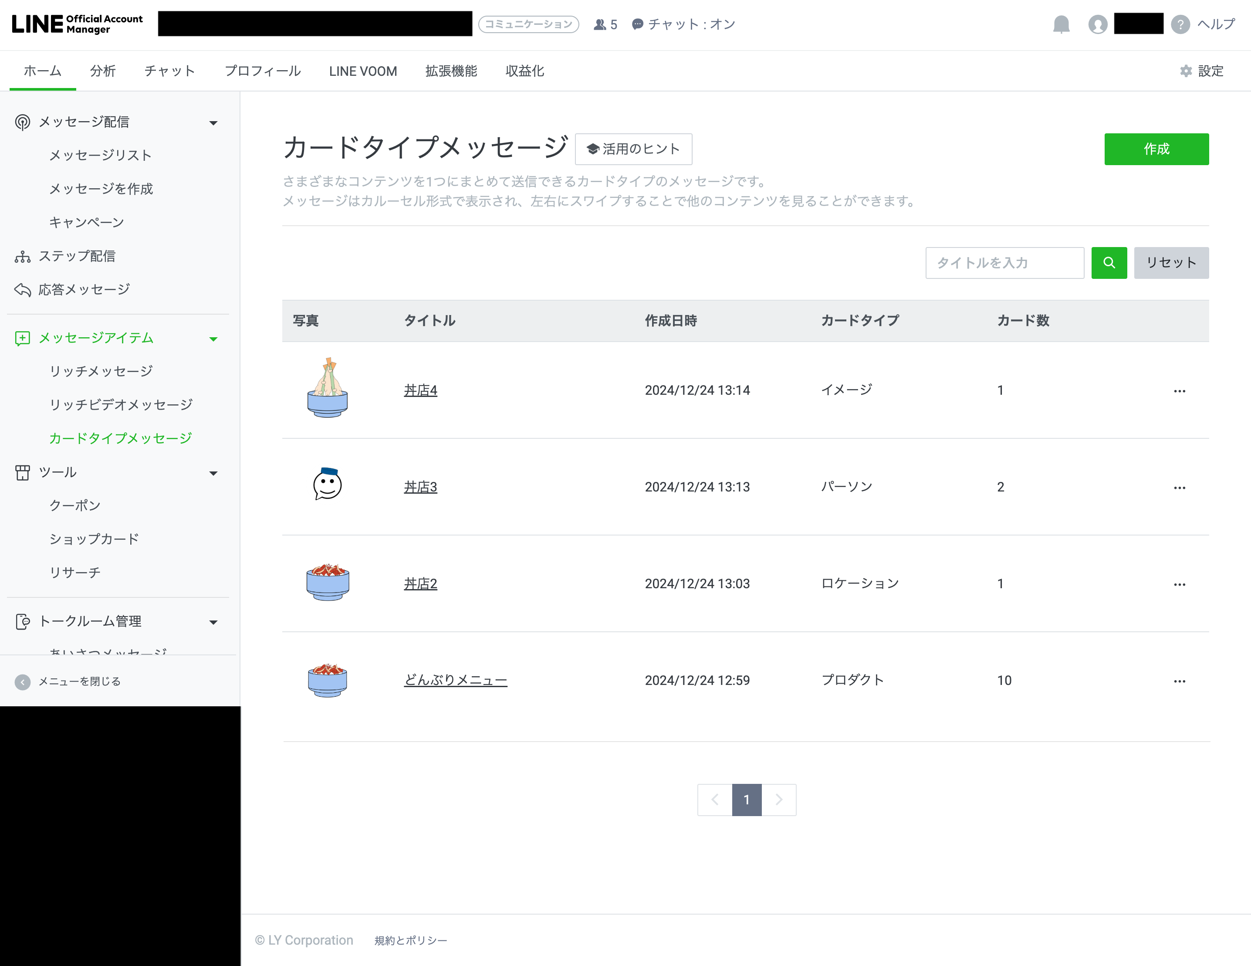
Task: Expand the トークルーム管理 section arrow
Action: click(x=214, y=622)
